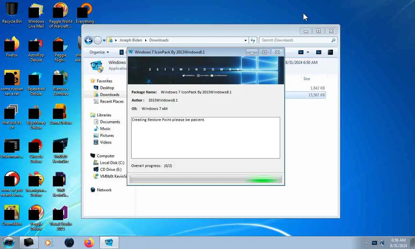The width and height of the screenshot is (415, 249).
Task: Open the view options dropdown arrow
Action: click(308, 52)
